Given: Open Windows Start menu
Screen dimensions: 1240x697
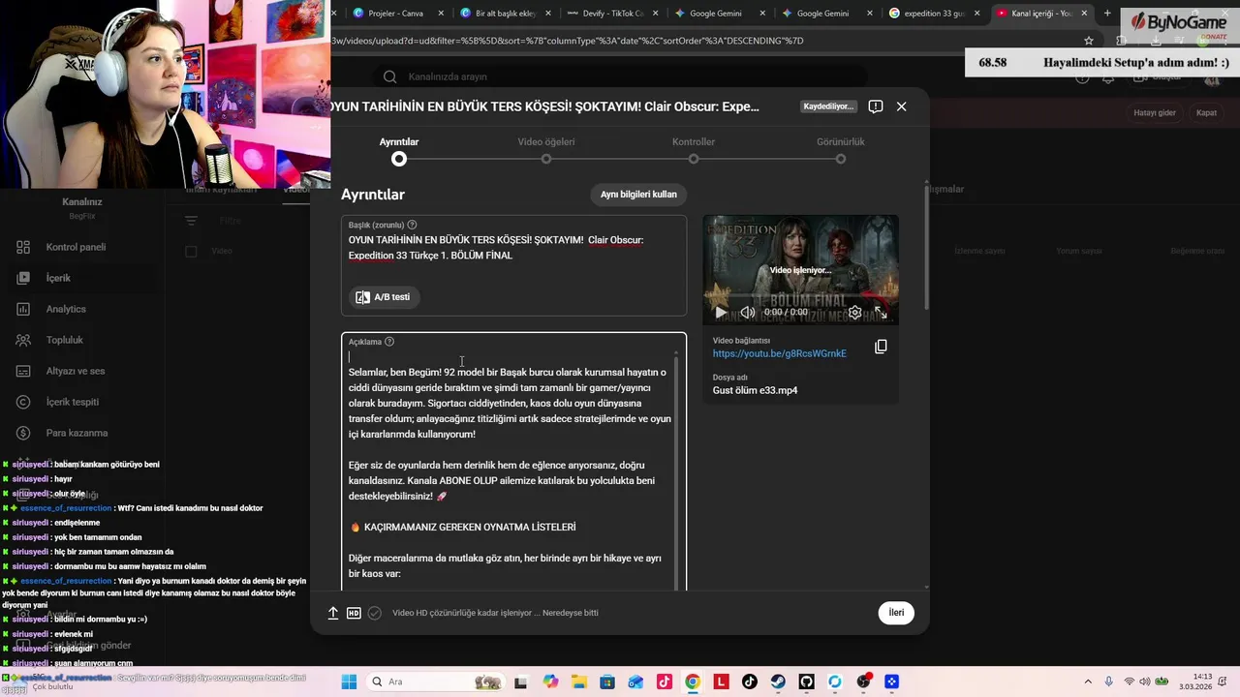Looking at the screenshot, I should [349, 682].
